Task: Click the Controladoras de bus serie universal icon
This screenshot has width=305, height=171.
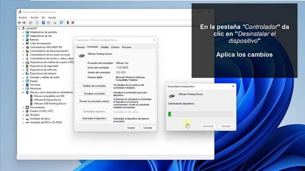Action: 27,55
